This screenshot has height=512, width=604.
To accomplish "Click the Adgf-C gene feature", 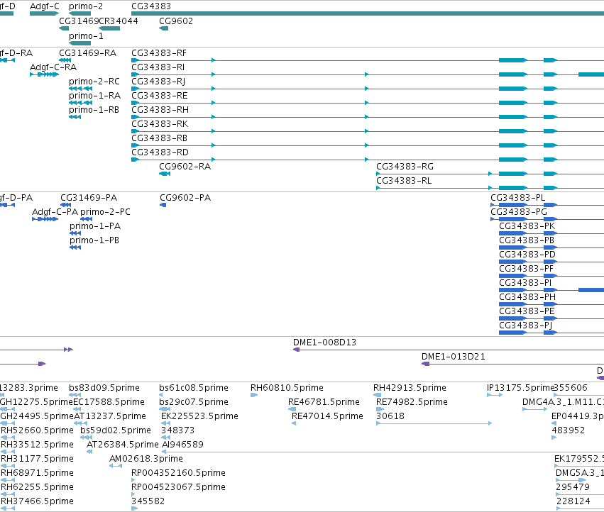I will click(44, 13).
